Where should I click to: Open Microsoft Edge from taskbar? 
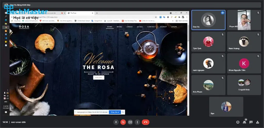click(x=6, y=20)
